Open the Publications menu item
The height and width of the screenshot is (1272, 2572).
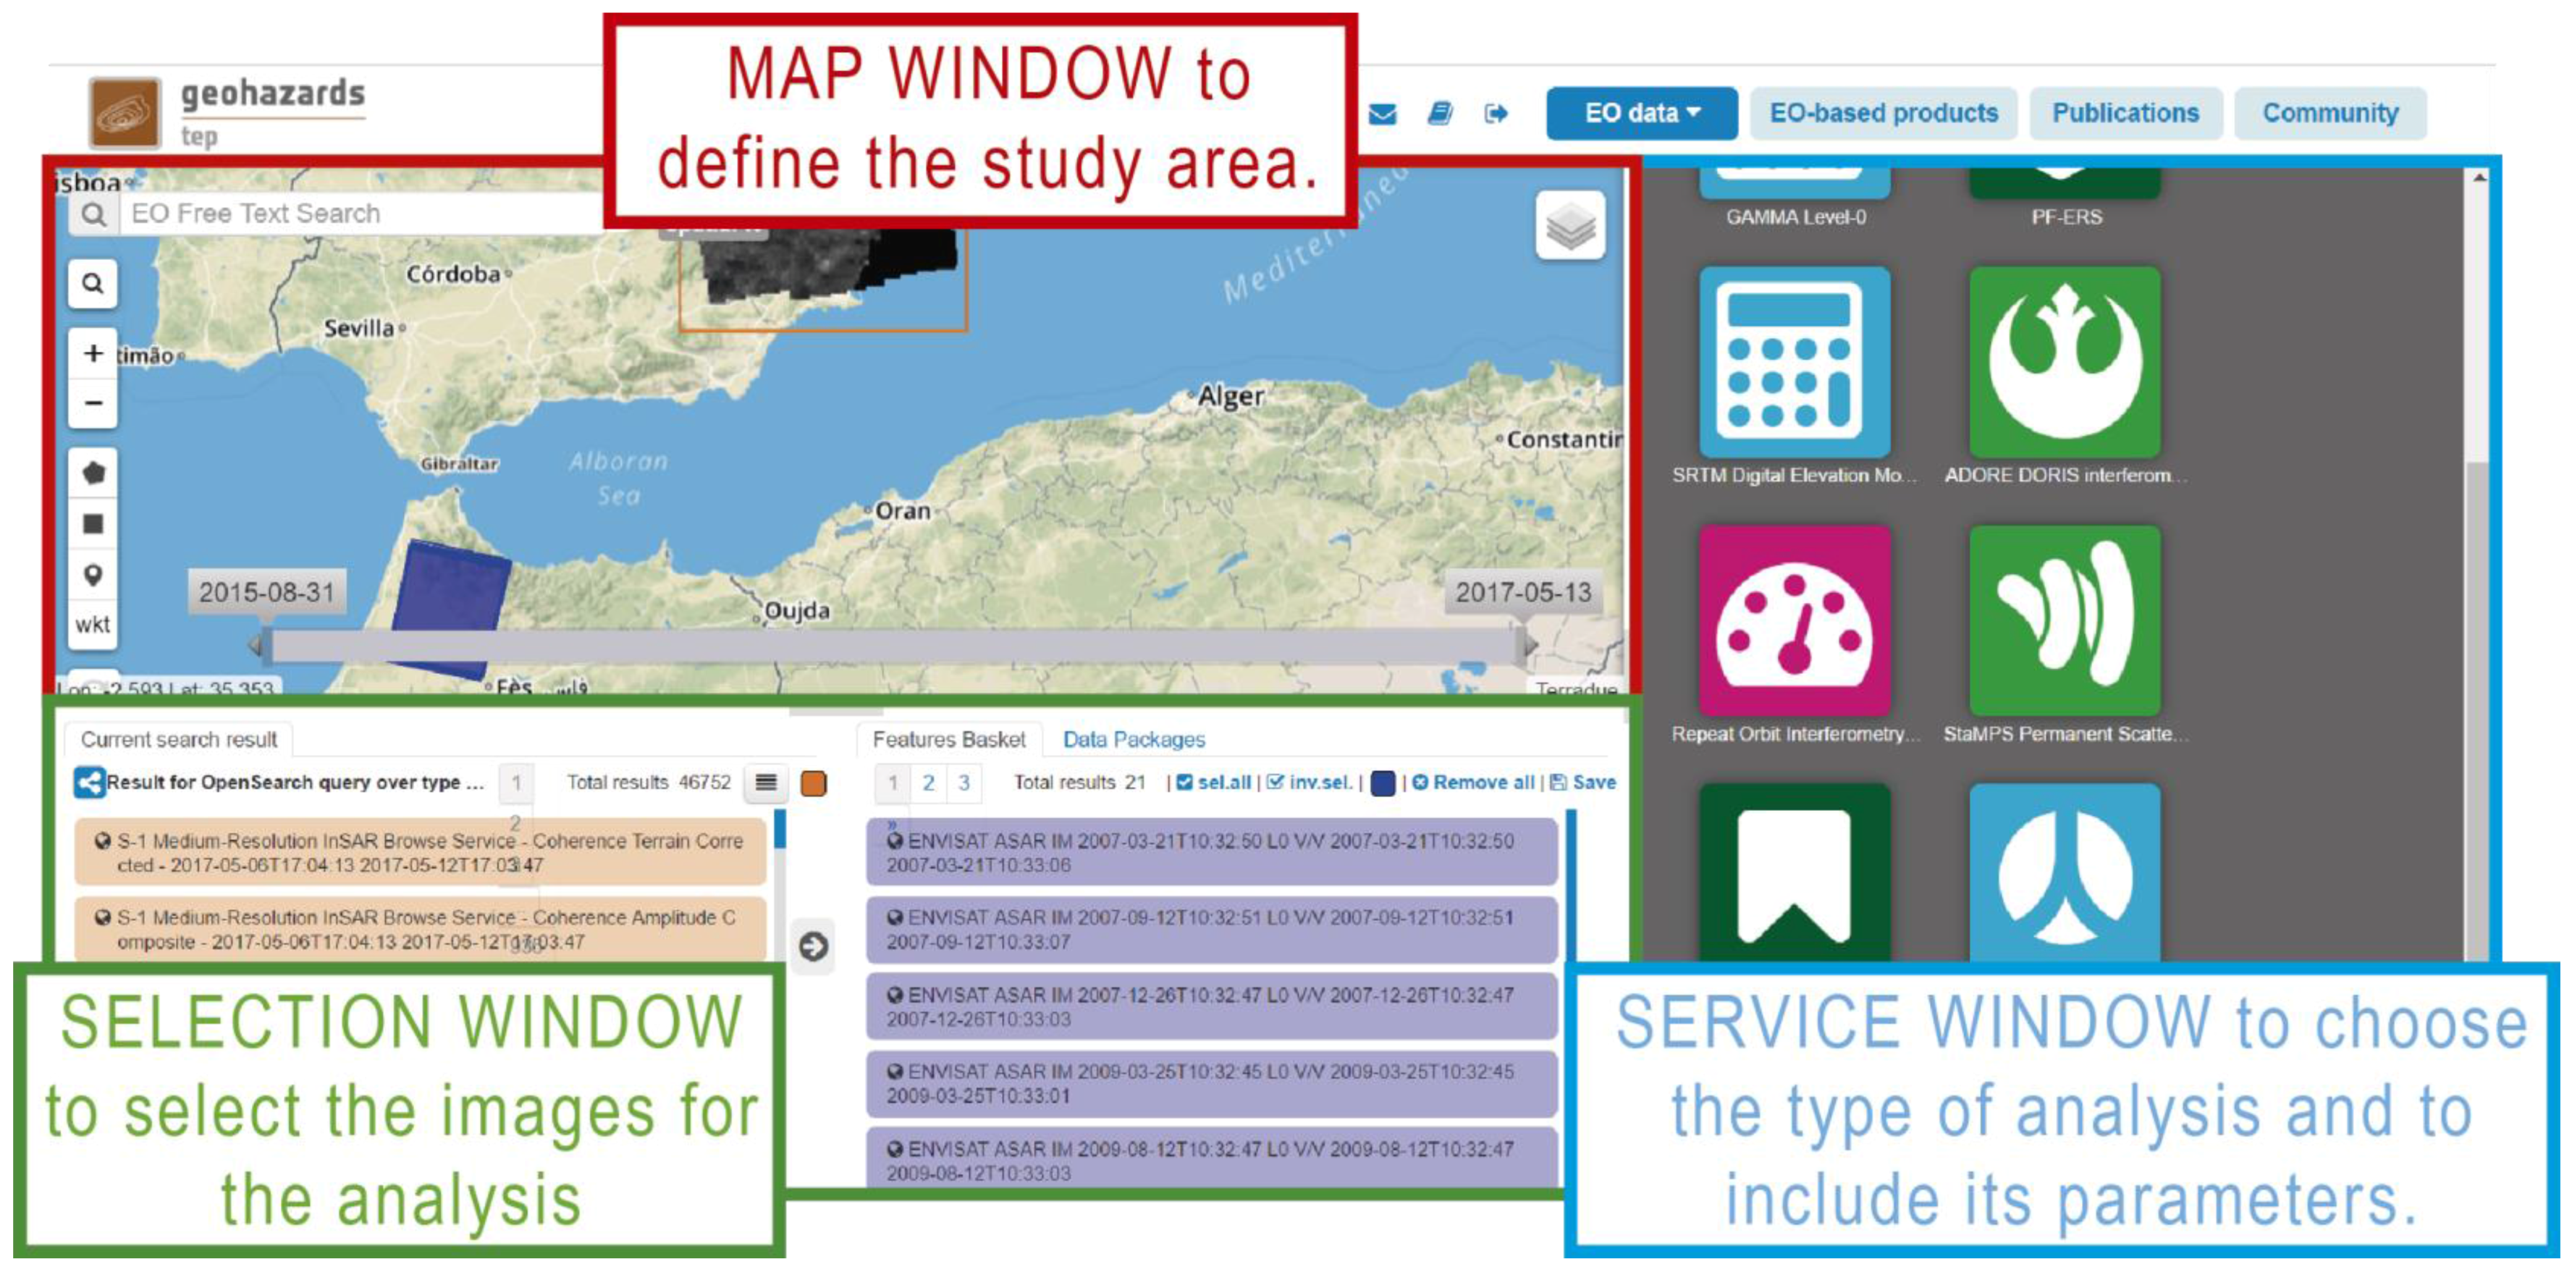coord(2125,114)
